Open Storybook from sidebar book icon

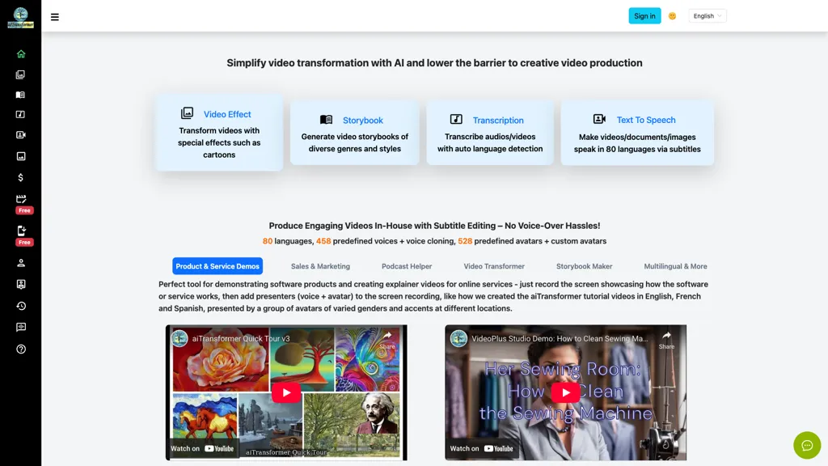coord(20,95)
